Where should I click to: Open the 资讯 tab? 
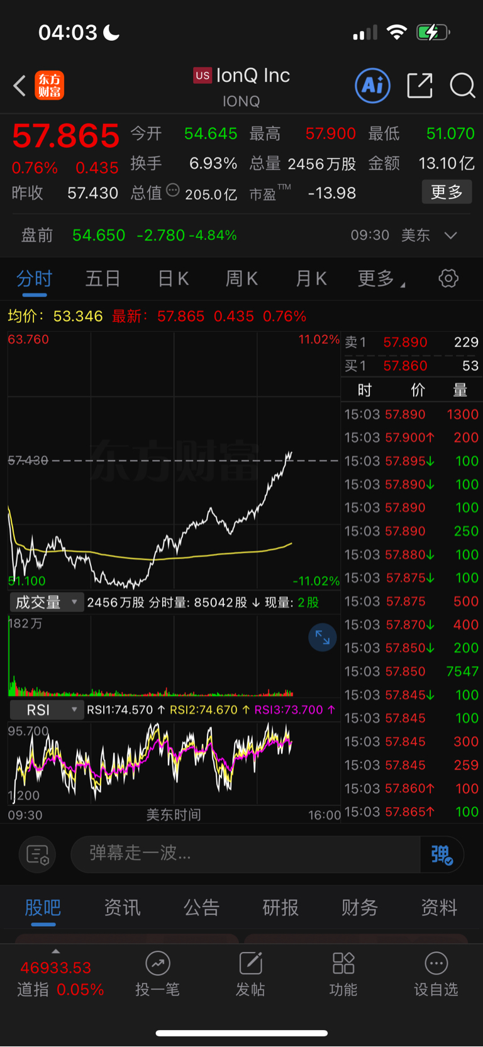click(x=122, y=908)
